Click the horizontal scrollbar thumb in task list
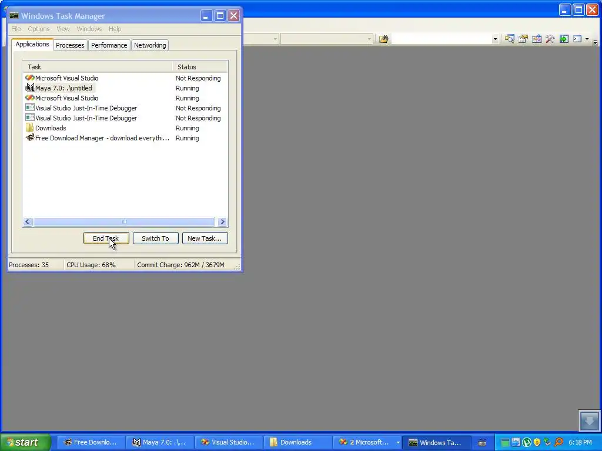 click(124, 221)
